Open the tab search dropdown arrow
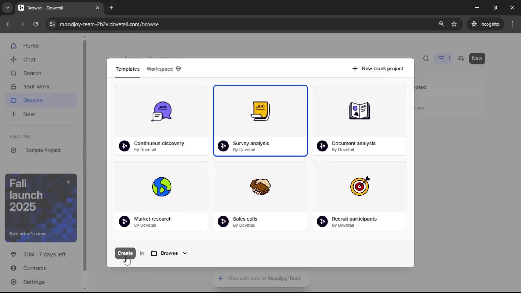Image resolution: width=521 pixels, height=293 pixels. (7, 8)
